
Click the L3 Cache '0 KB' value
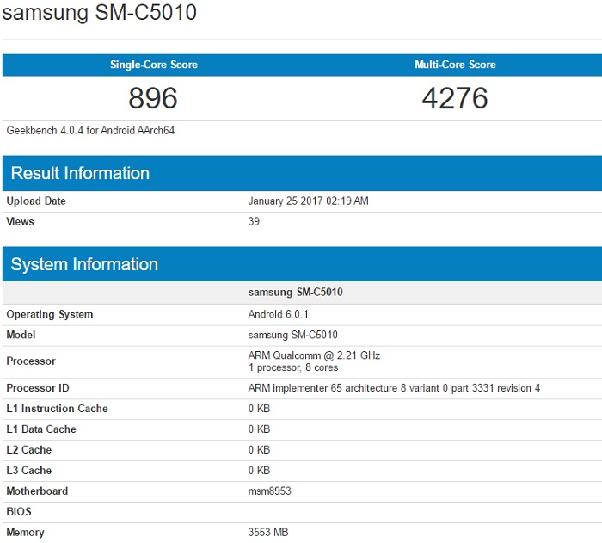pos(259,471)
